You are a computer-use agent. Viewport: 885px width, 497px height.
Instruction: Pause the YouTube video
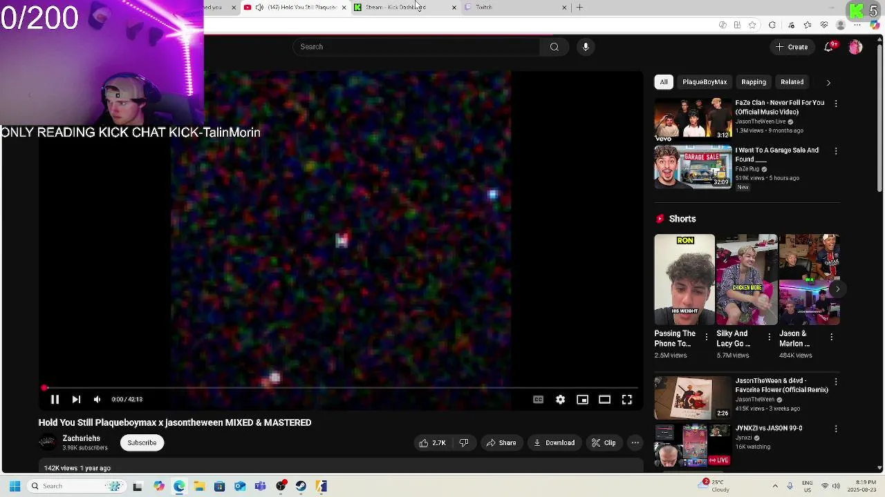(x=55, y=399)
